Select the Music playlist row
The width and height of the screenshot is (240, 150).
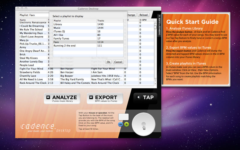(88, 28)
